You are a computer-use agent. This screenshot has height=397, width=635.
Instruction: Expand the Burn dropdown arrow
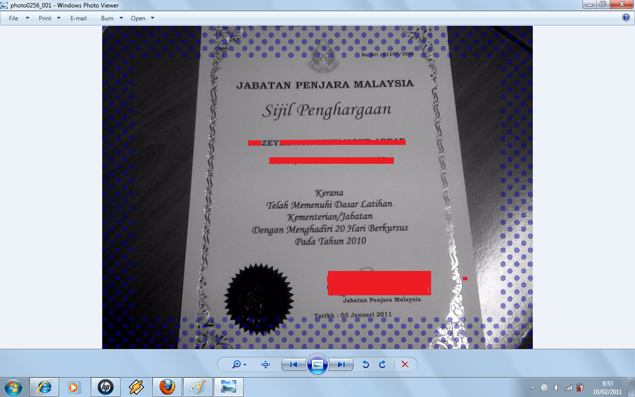[121, 18]
